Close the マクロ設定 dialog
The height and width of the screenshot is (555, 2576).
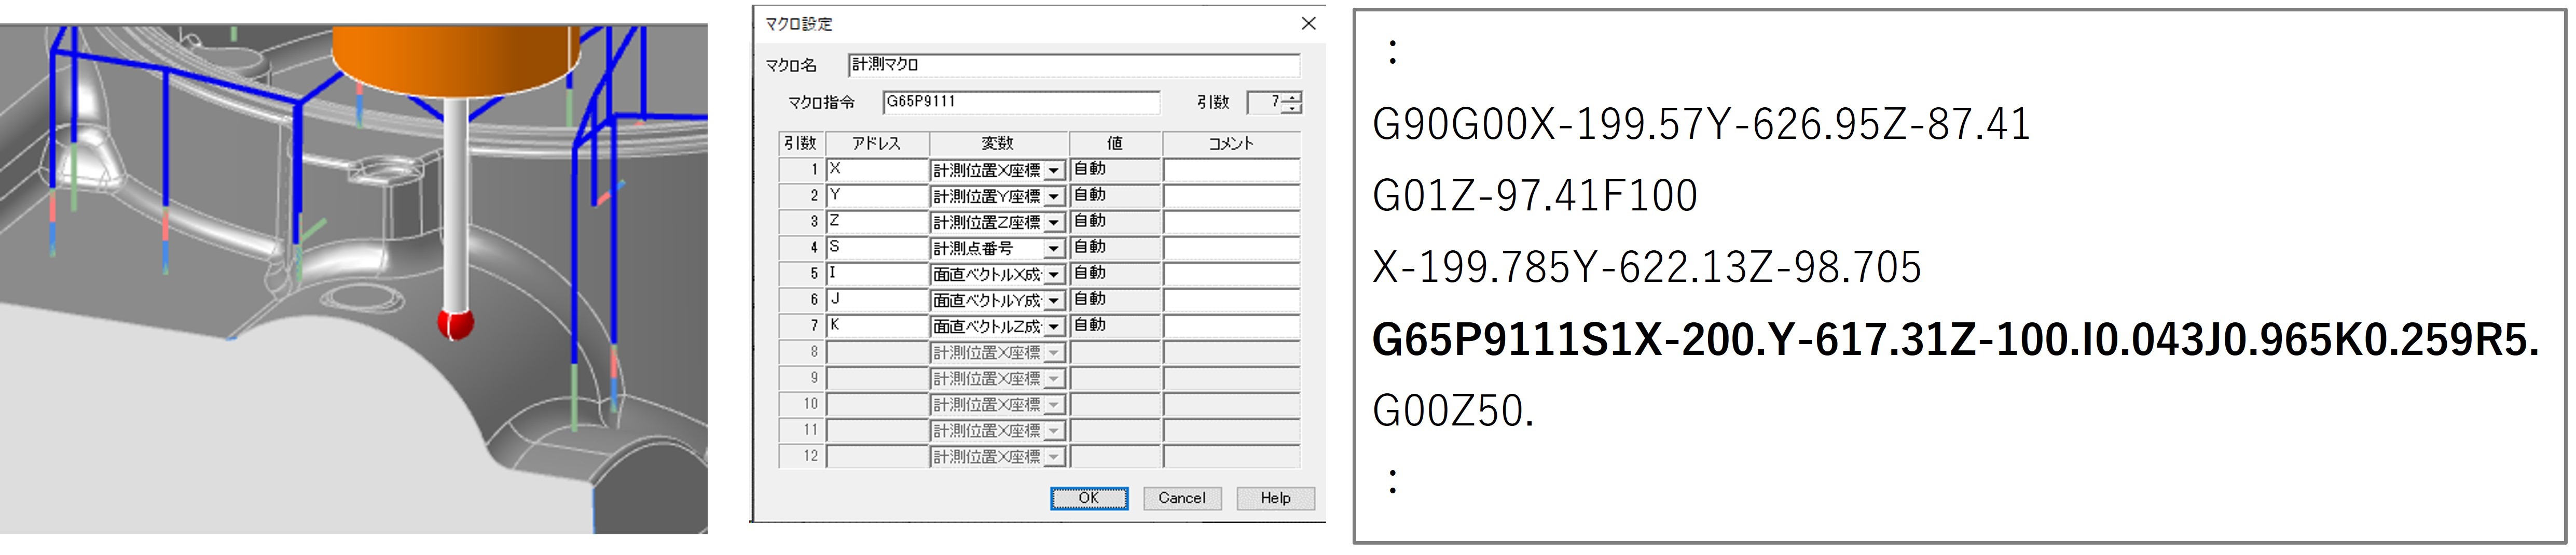(1308, 24)
